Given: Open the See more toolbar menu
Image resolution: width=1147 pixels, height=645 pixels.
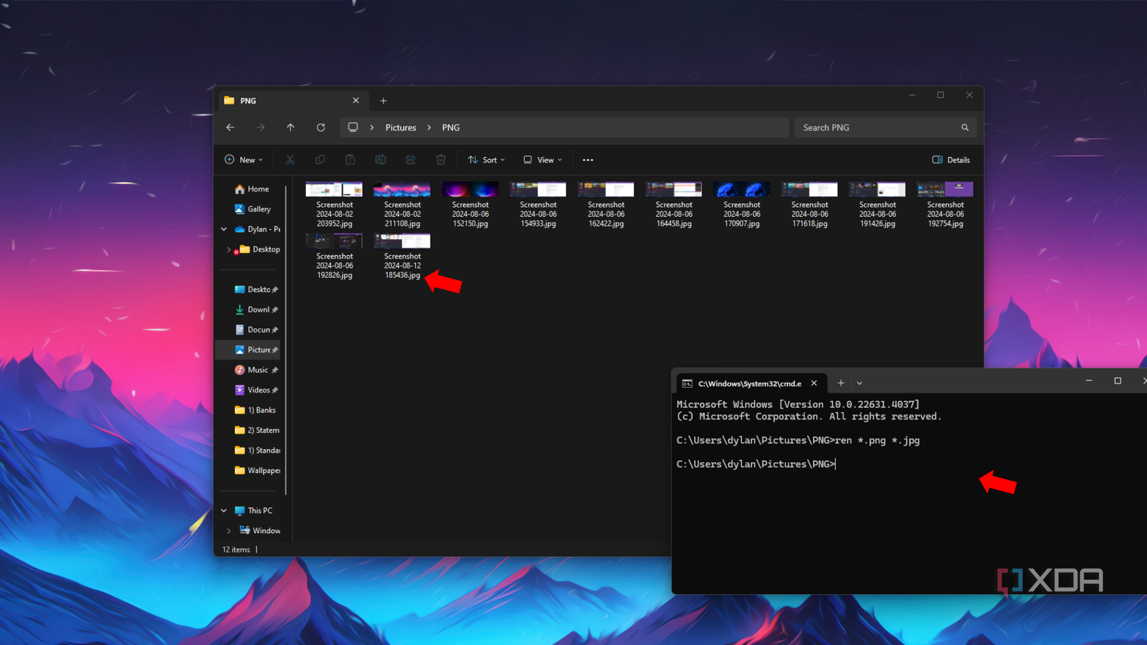Looking at the screenshot, I should point(587,159).
